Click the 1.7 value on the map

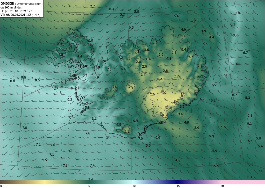coord(165,115)
